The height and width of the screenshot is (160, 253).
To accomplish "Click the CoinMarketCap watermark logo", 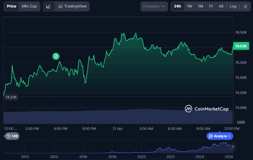I will click(x=189, y=109).
